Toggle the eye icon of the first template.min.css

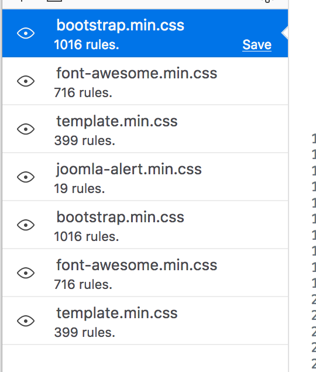point(26,129)
